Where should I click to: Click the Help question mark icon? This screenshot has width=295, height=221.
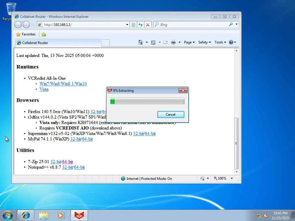click(231, 42)
